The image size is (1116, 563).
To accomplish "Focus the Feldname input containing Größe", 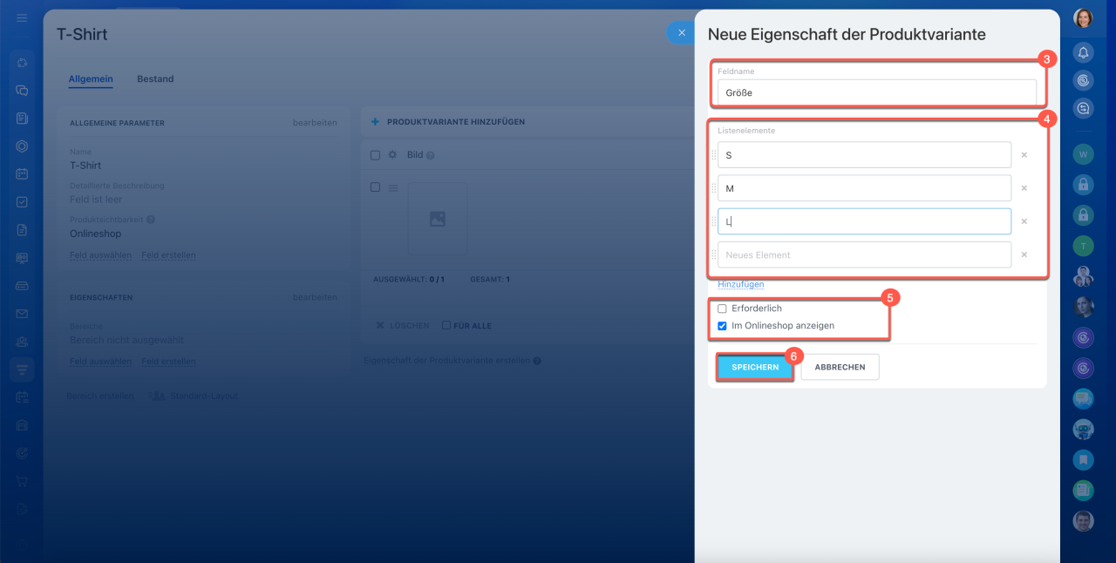I will coord(876,92).
